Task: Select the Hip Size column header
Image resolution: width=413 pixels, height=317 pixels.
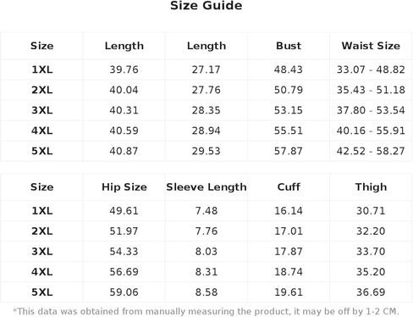Action: (x=124, y=187)
